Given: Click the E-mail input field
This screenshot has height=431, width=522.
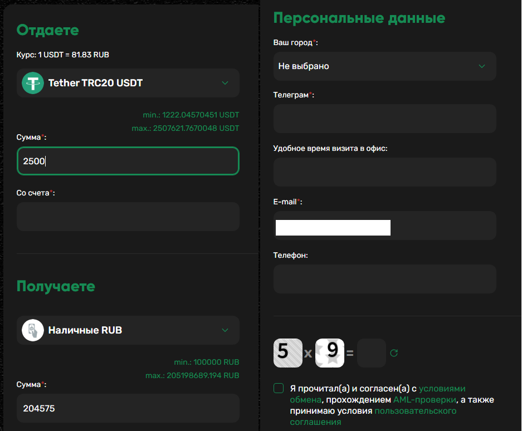Looking at the screenshot, I should point(385,226).
